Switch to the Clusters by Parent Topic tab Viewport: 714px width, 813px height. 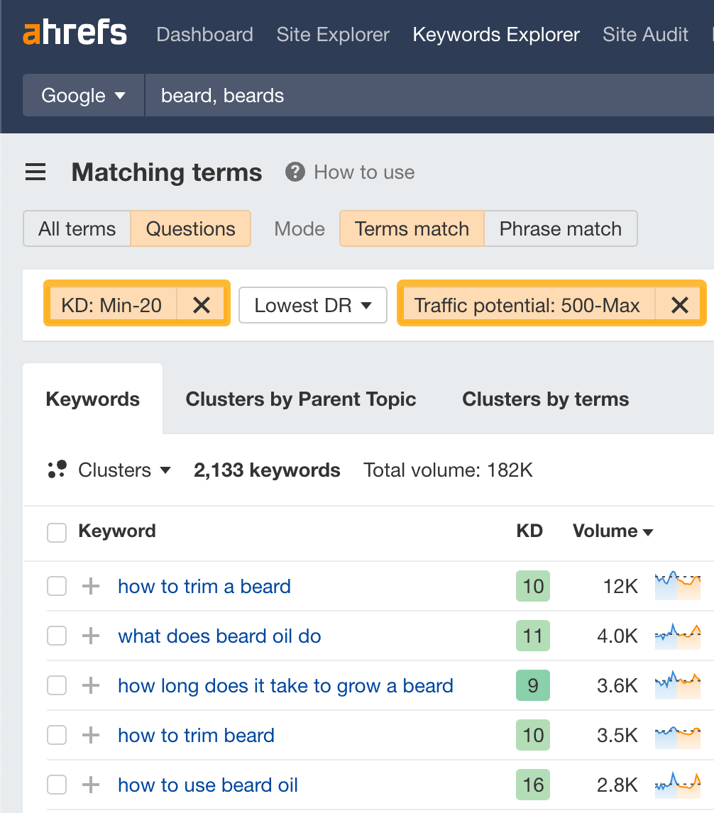(x=301, y=399)
